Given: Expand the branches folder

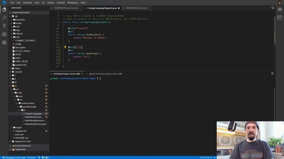Looking at the screenshot, I should 12,20.
